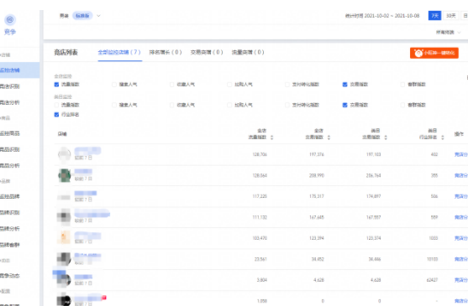Image resolution: width=468 pixels, height=306 pixels.
Task: Click the 62427 行业排名 value
Action: click(432, 280)
